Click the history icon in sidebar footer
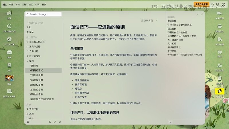The image size is (229, 129). point(50,122)
